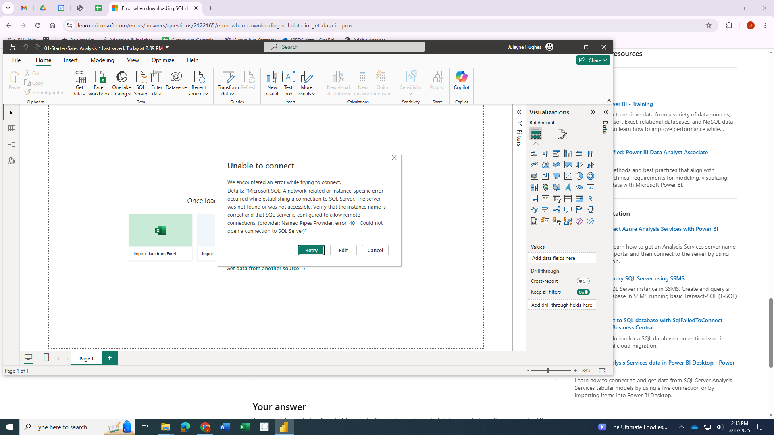The width and height of the screenshot is (774, 435).
Task: Insert a Text box from ribbon
Action: [x=288, y=83]
